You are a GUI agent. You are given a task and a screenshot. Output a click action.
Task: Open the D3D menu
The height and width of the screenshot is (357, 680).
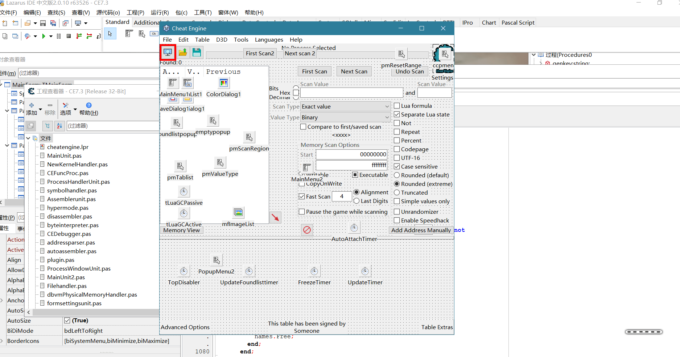[x=222, y=39]
